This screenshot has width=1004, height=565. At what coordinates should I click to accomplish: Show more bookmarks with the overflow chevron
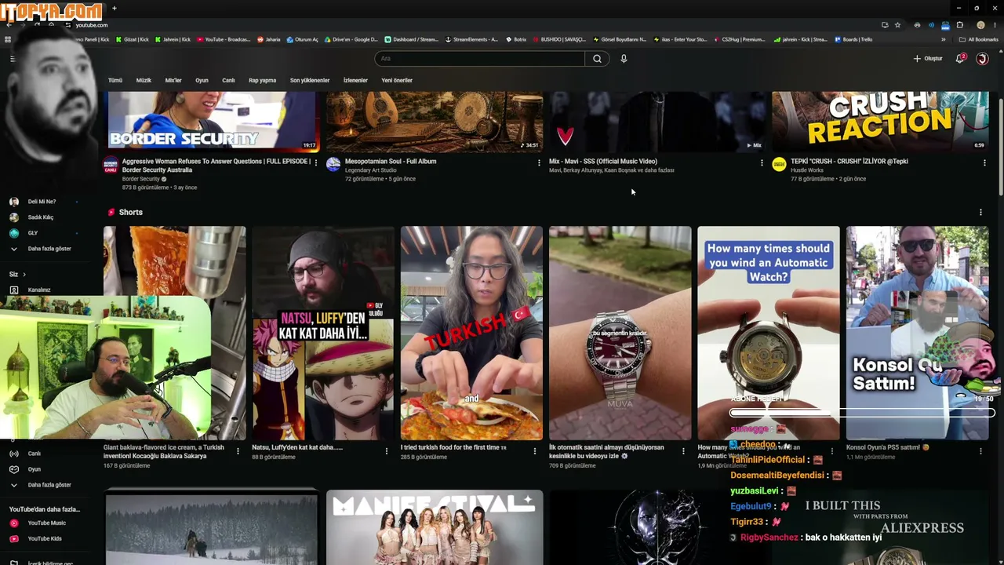click(944, 39)
